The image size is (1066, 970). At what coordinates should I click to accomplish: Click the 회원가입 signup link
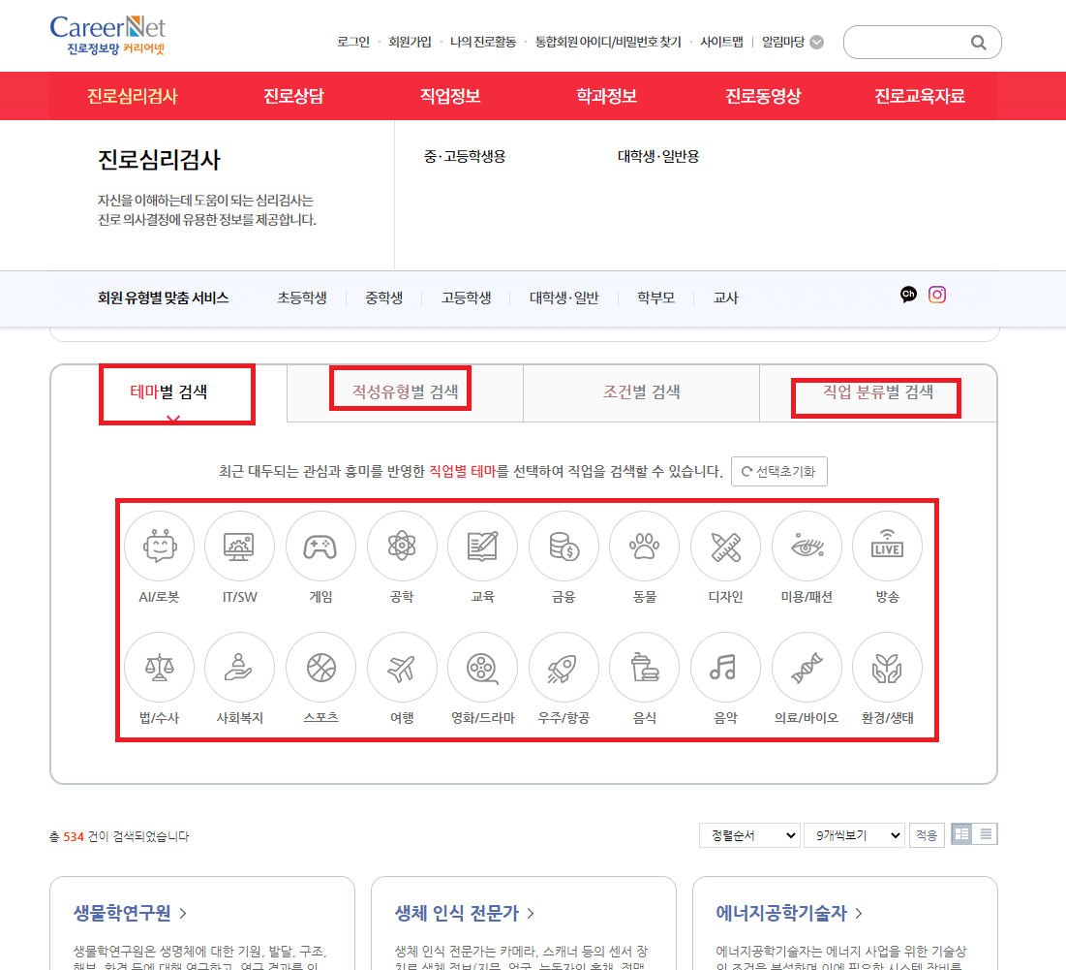(408, 42)
